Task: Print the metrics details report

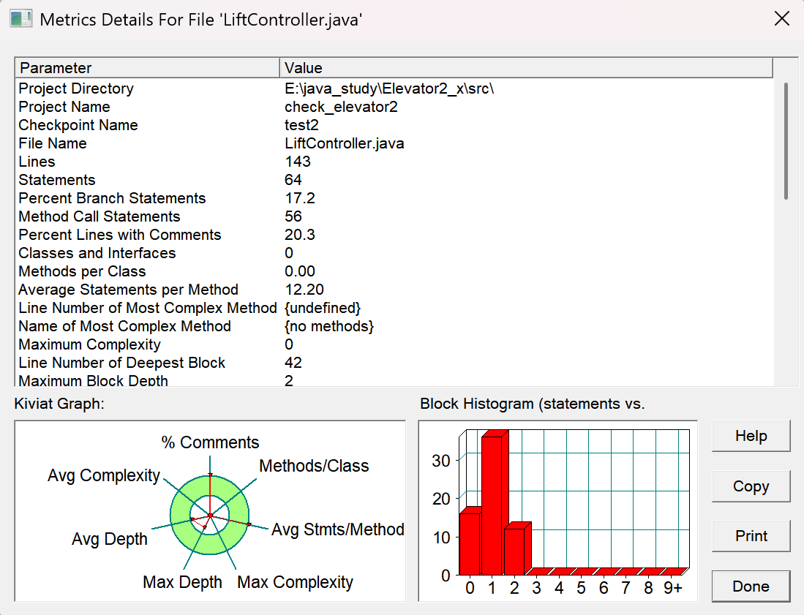Action: pyautogui.click(x=751, y=536)
